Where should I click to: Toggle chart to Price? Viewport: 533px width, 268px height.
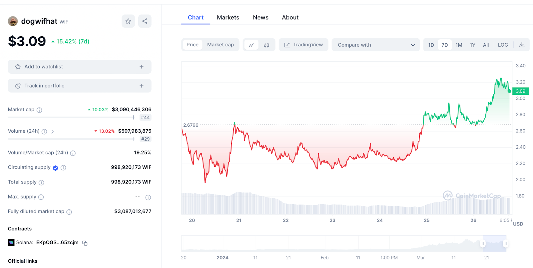(193, 45)
